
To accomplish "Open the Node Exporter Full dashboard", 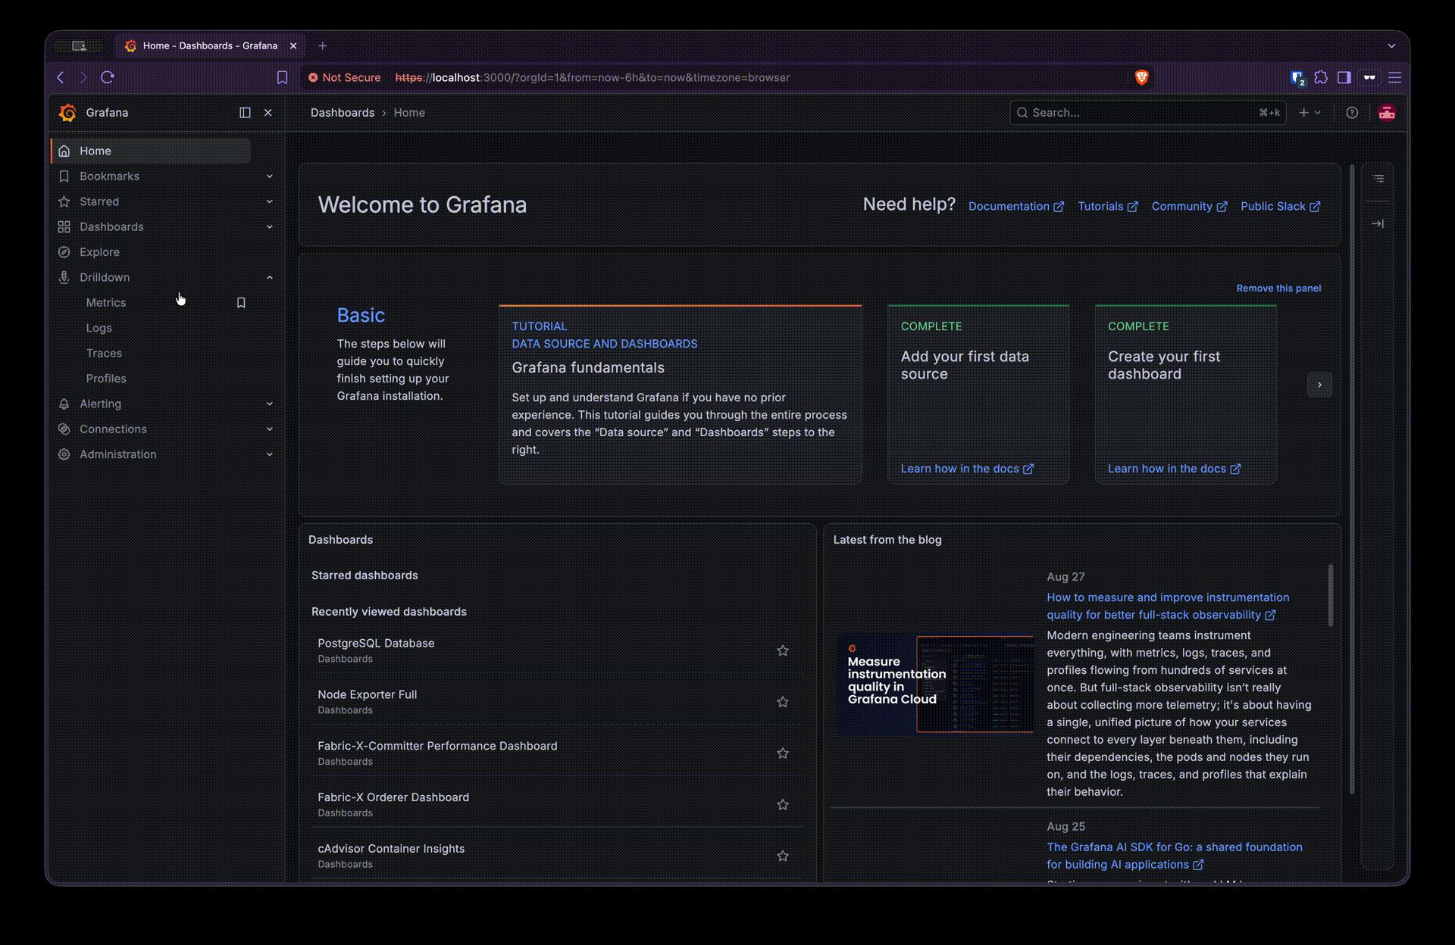I will (x=367, y=695).
